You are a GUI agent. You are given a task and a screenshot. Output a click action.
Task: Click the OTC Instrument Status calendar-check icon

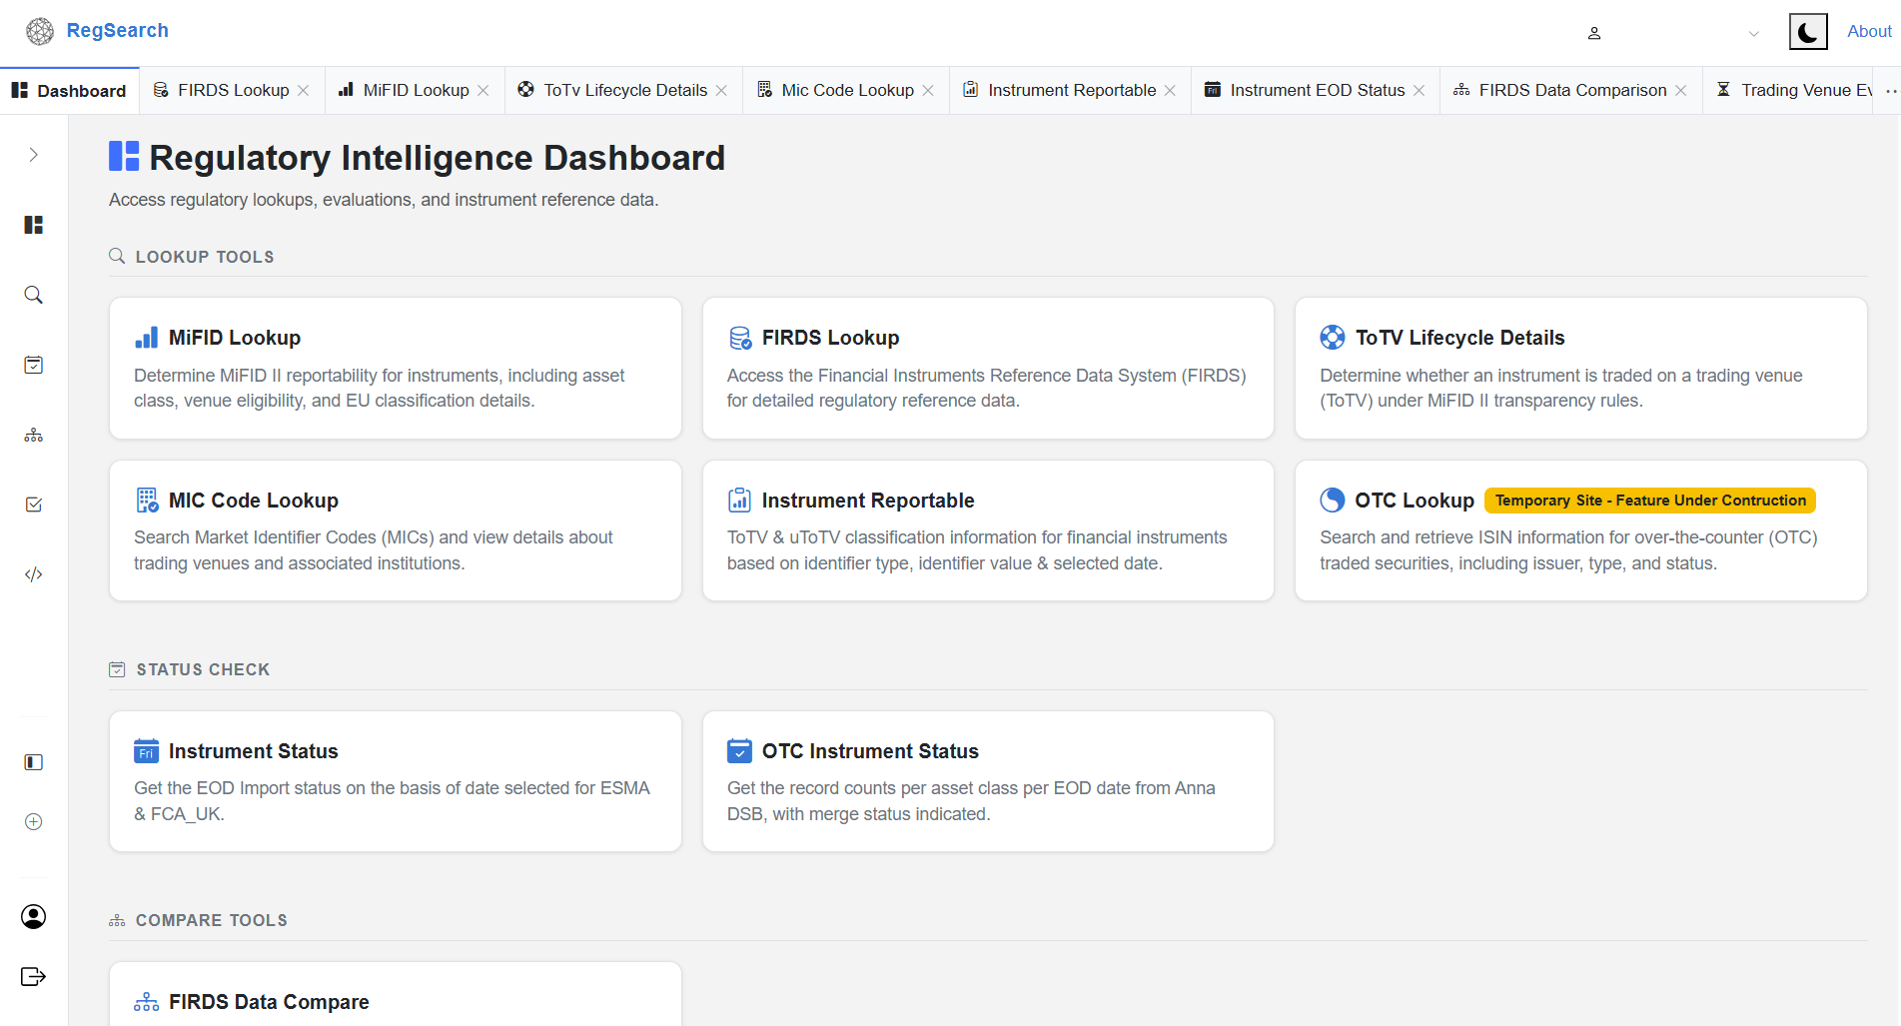click(x=740, y=750)
